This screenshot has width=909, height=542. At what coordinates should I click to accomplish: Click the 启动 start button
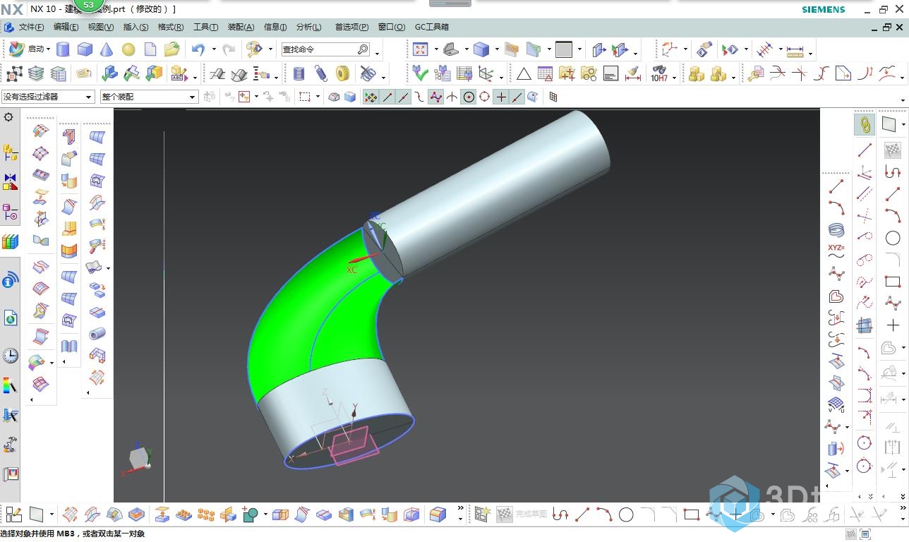pyautogui.click(x=29, y=49)
